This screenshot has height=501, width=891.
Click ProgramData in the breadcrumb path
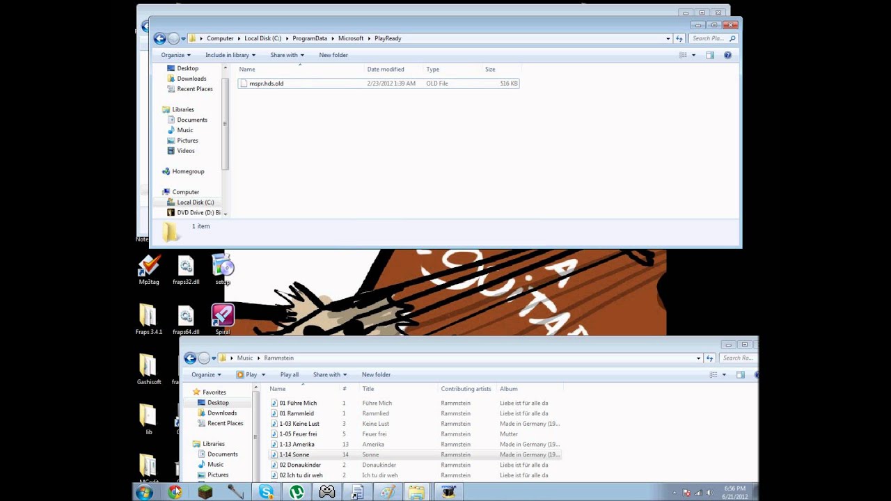(x=310, y=39)
